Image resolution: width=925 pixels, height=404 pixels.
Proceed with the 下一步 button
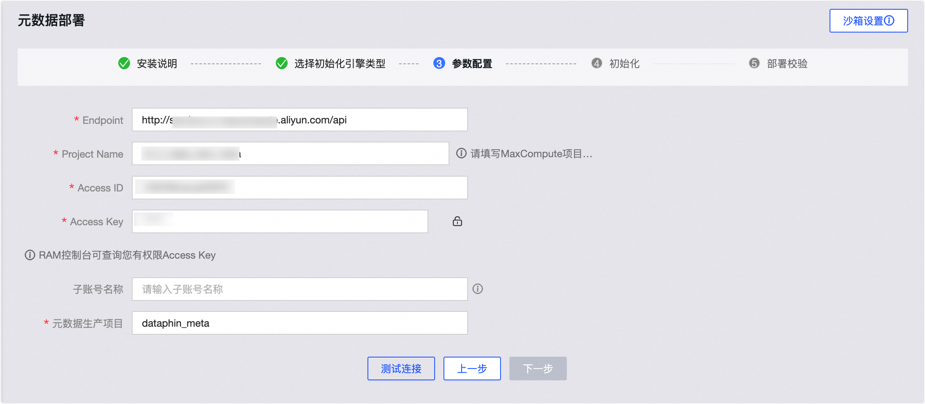(538, 368)
